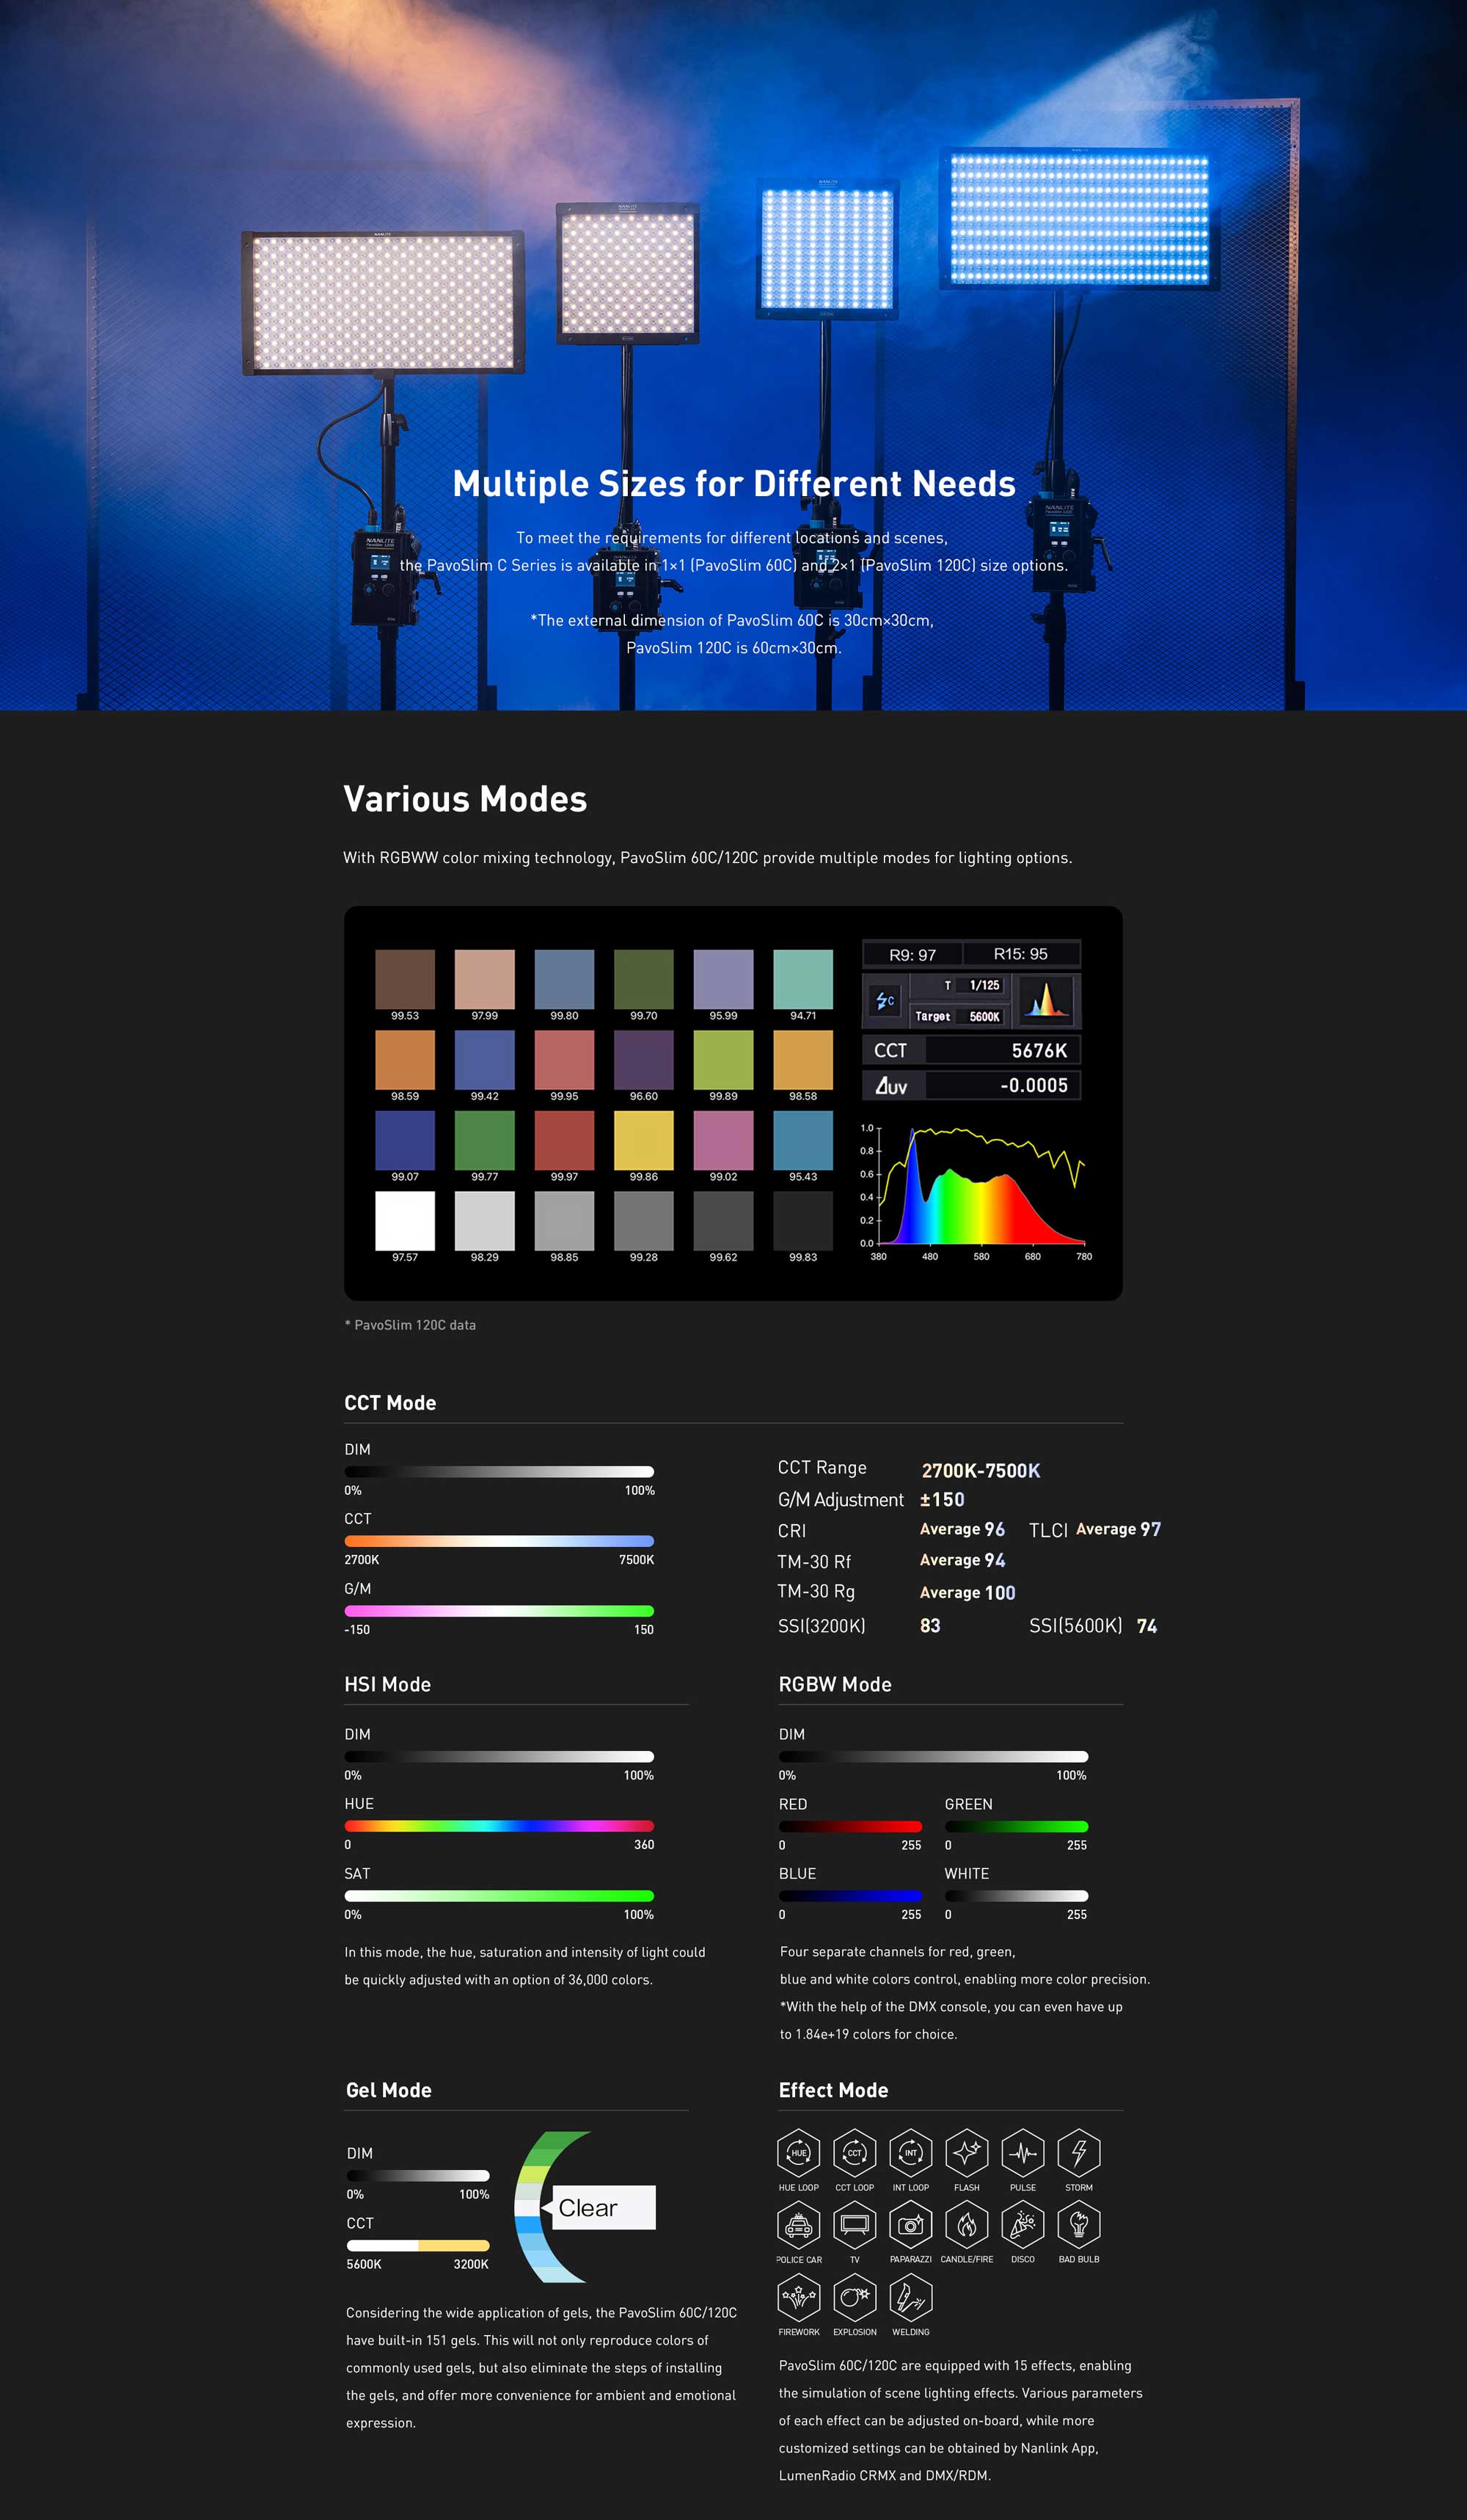Viewport: 1467px width, 2520px height.
Task: Select the red swatch labeled 99.97
Action: (563, 1140)
